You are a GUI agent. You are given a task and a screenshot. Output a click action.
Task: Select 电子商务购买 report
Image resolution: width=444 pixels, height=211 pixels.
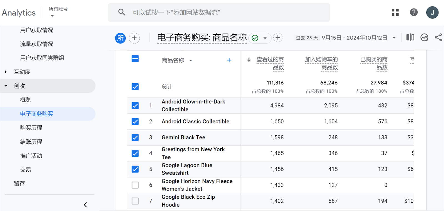37,114
